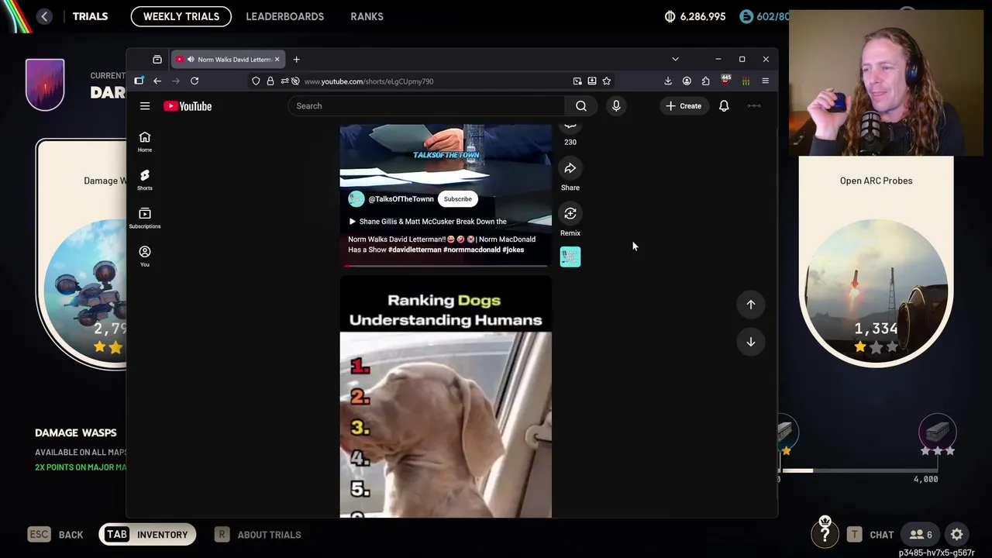Select Damage Wasps trial card
This screenshot has height=558, width=992.
coord(81,256)
